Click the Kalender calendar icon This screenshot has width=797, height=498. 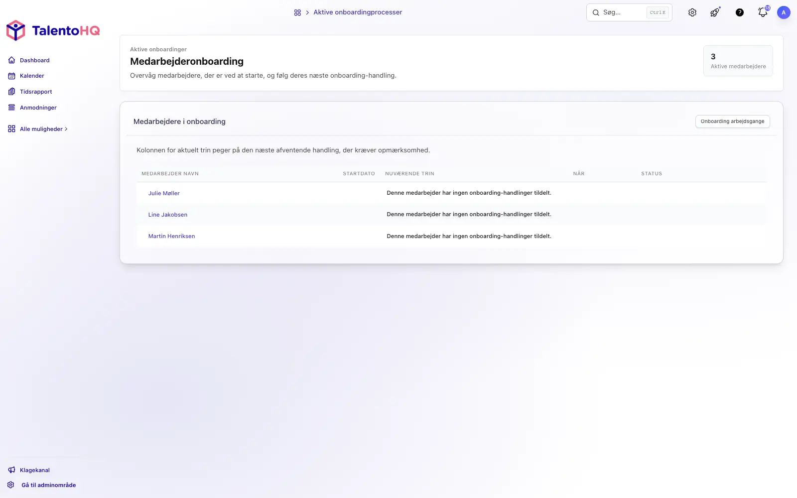pos(11,76)
